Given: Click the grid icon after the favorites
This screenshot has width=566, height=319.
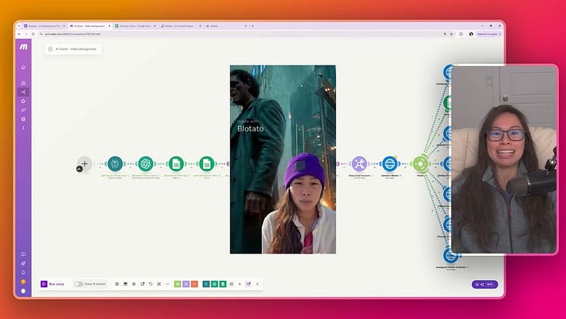Looking at the screenshot, I should click(x=232, y=284).
